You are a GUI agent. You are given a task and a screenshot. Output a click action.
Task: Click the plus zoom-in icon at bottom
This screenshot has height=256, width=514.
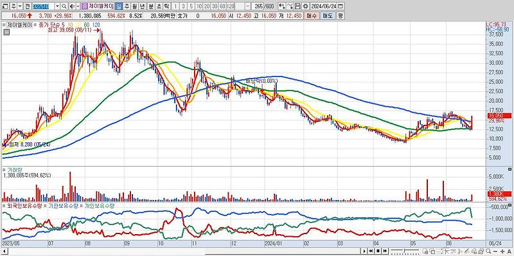tap(502, 251)
